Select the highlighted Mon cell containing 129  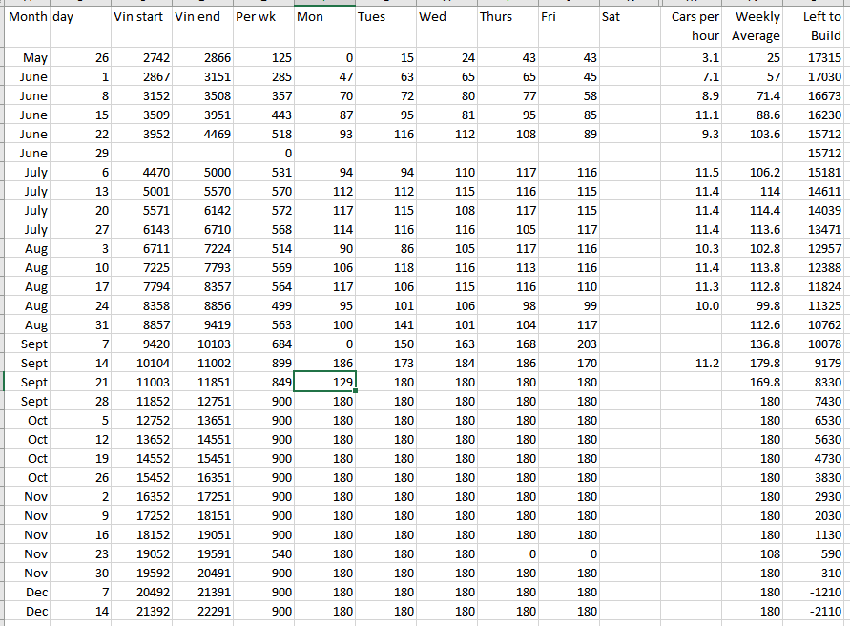[x=324, y=382]
